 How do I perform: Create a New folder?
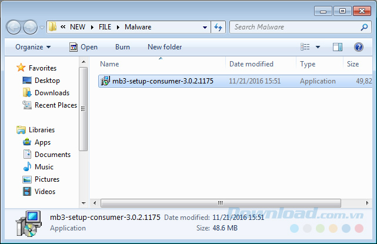[165, 47]
